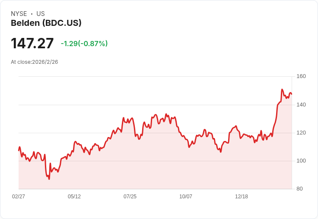Click the 100 y-axis price label
Viewport: 318px width, 219px height.
[301, 161]
